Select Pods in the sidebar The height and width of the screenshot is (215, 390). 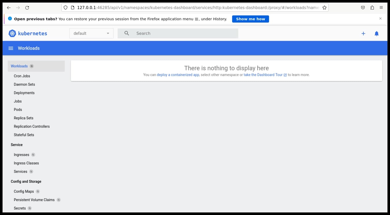tap(18, 110)
